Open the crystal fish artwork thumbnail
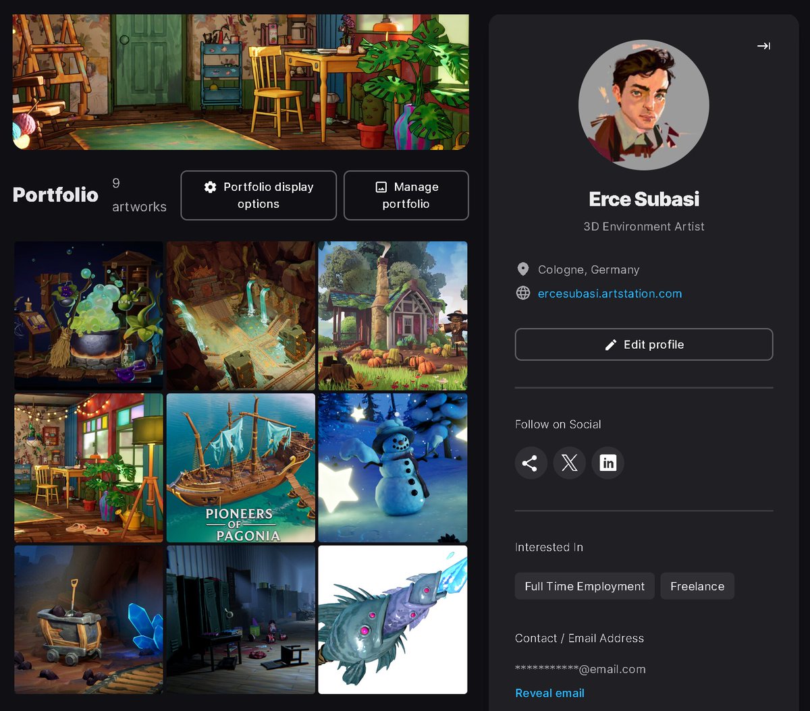Image resolution: width=810 pixels, height=711 pixels. (x=393, y=620)
